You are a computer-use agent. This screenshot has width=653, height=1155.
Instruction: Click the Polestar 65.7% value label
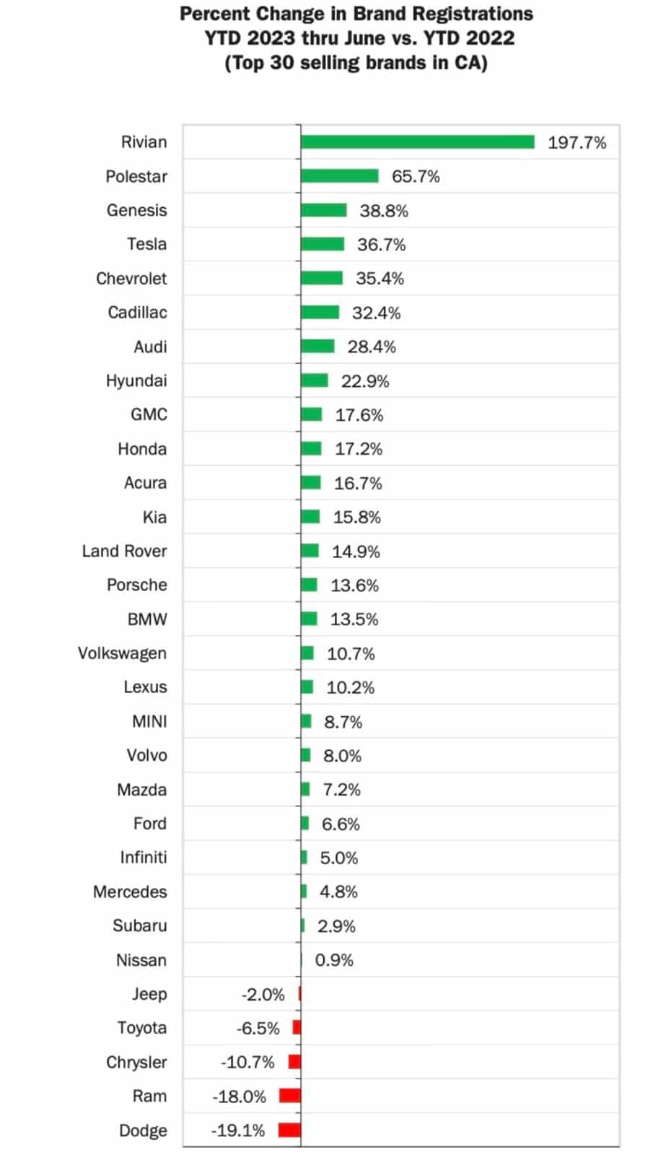(416, 177)
